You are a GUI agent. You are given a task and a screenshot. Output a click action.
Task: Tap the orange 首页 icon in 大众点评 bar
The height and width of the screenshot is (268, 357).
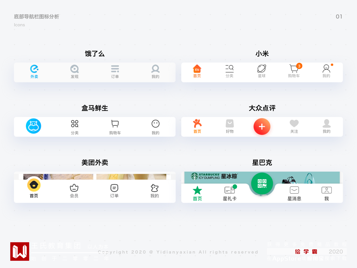[197, 123]
